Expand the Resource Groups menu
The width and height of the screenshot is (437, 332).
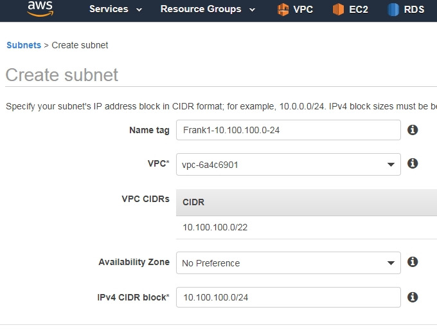(208, 9)
